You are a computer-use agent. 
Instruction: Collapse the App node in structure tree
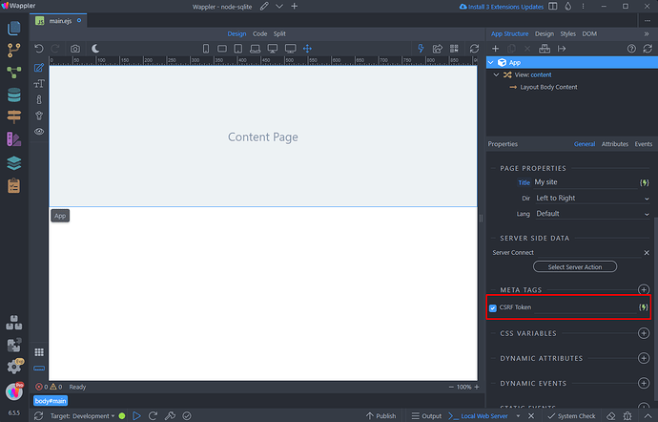491,62
